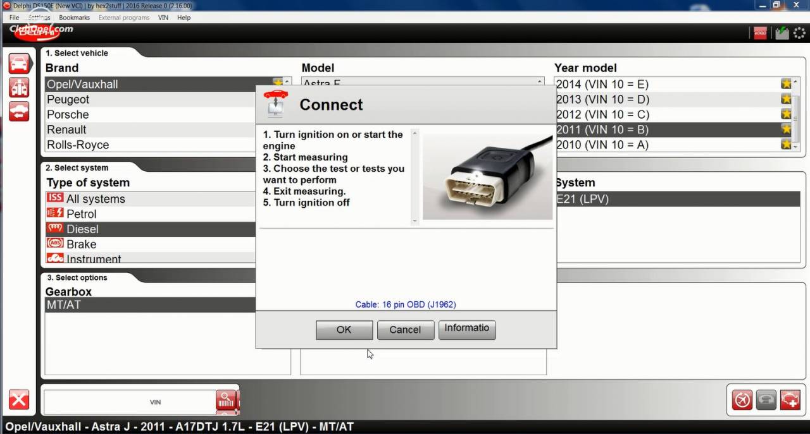Screen dimensions: 810x434
Task: Click the Diesel glow plug icon
Action: pos(55,228)
